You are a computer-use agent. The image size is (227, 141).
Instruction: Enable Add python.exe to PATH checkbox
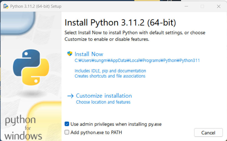67,132
